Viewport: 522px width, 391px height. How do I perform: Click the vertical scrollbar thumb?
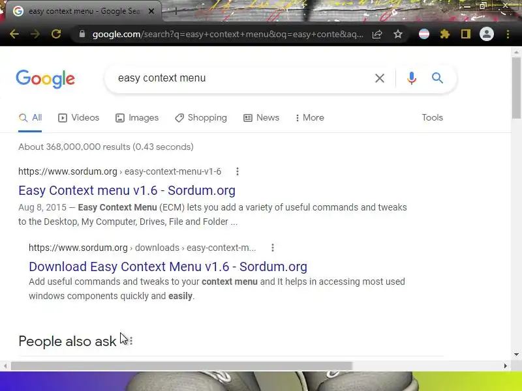516,88
